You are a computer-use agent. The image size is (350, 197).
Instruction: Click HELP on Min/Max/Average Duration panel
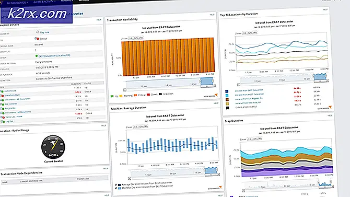[216, 103]
